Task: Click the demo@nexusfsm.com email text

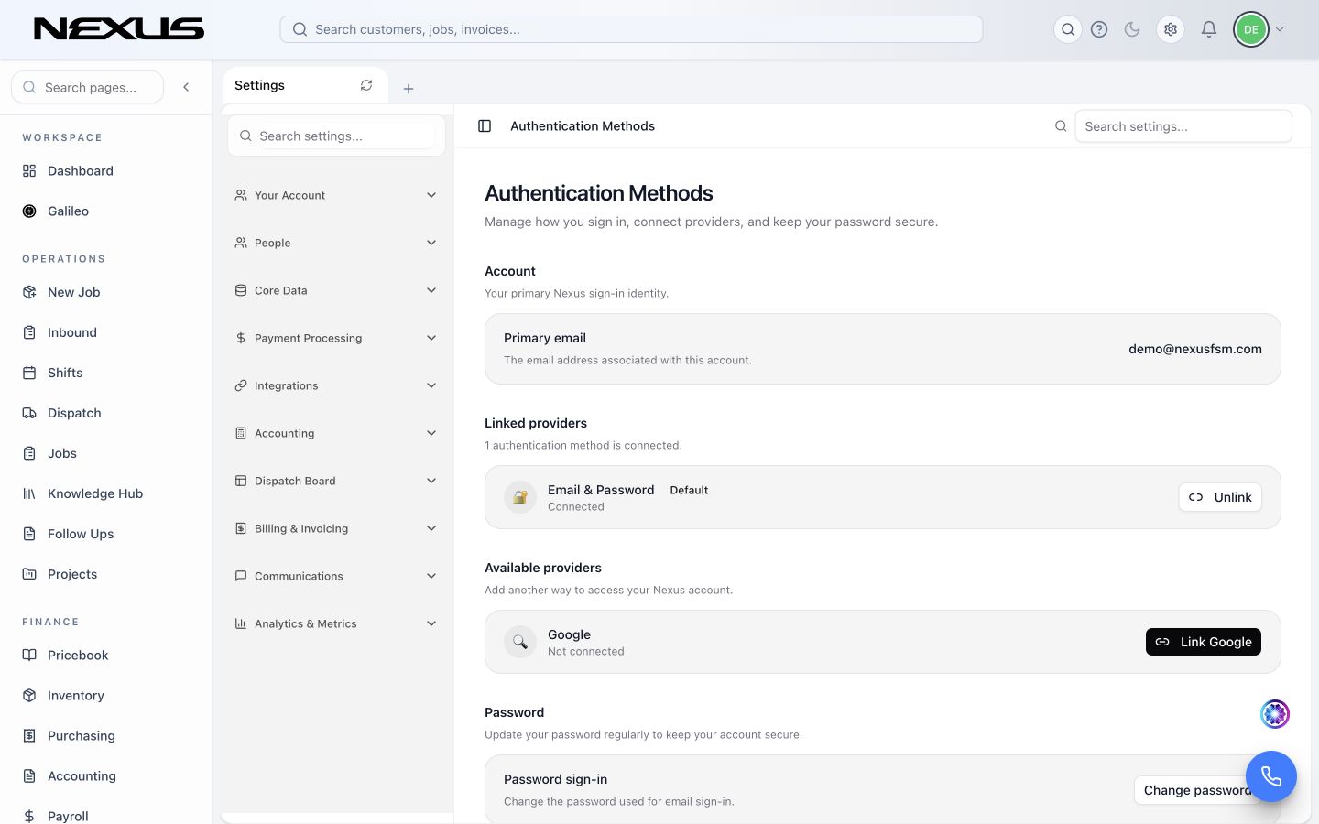Action: tap(1195, 349)
